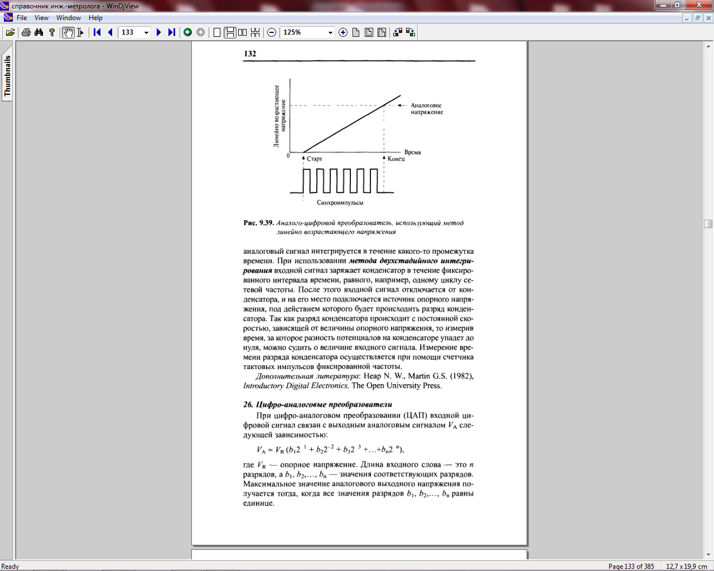Click the heading '26. Цифро-аналоговые преобразователи'
This screenshot has height=571, width=714.
coord(318,404)
